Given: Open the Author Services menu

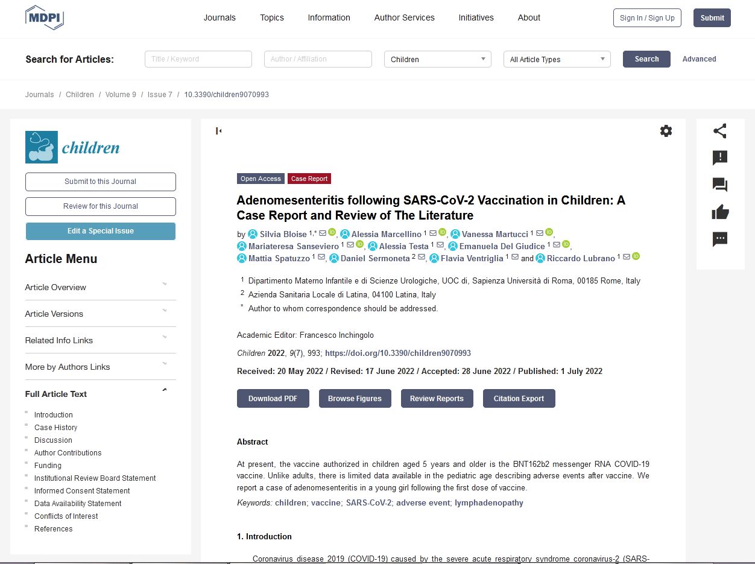Looking at the screenshot, I should tap(404, 17).
